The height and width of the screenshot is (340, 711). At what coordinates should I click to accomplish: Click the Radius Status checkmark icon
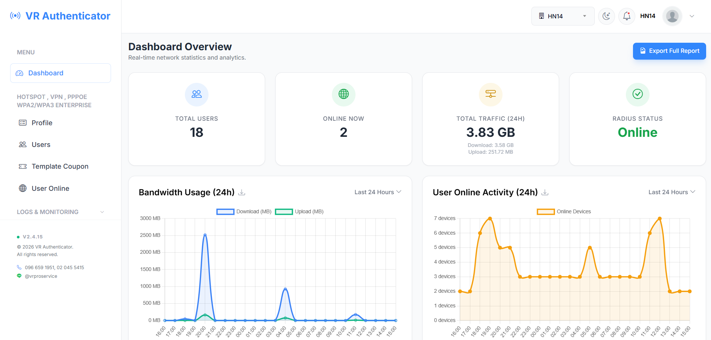[637, 94]
